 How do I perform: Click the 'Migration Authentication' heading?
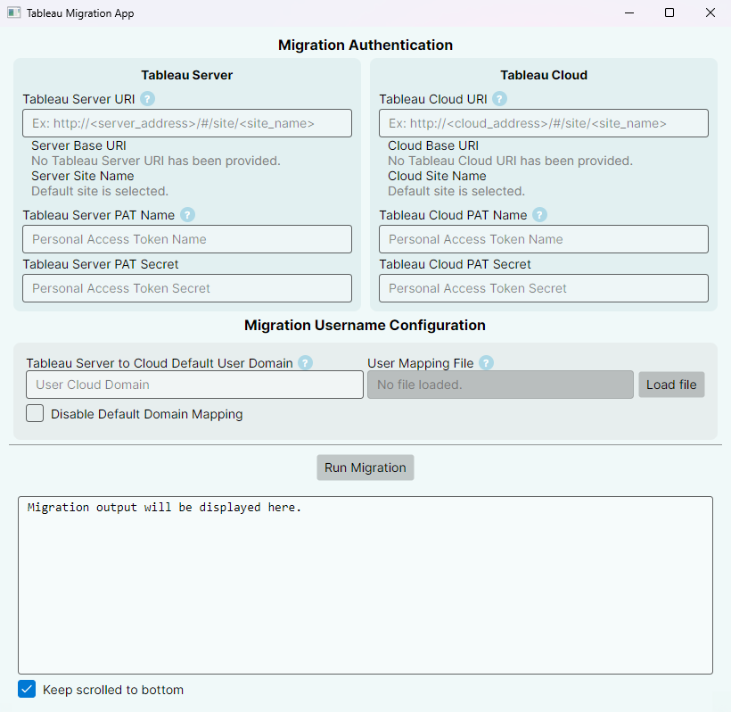point(365,45)
